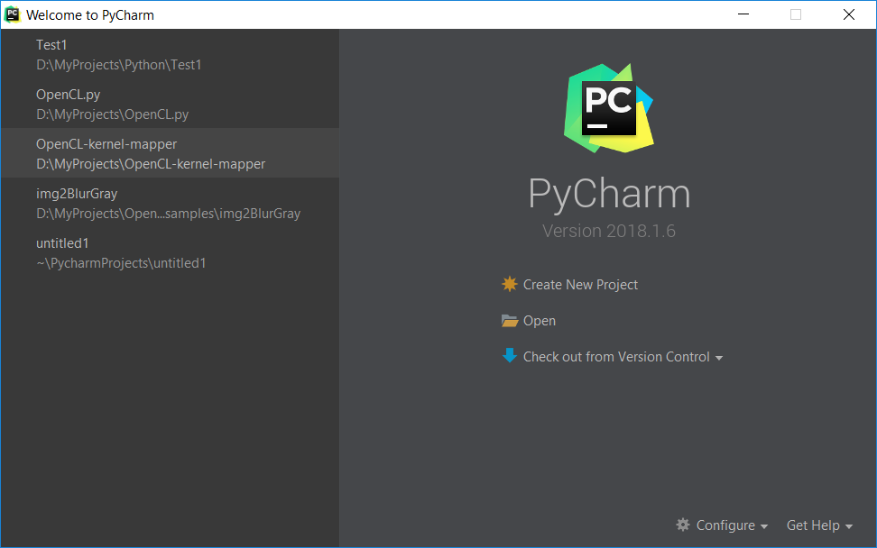
Task: Click path D:\MyProjects\OpenCL-kernel-mapper
Action: (151, 164)
